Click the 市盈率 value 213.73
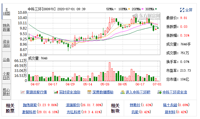 coord(186,70)
